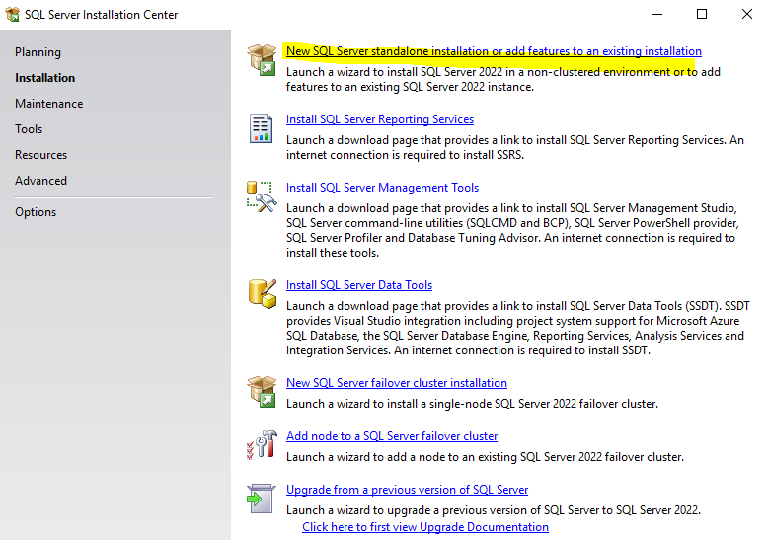Click the text 'internet connection is required to install SSRS.'
The width and height of the screenshot is (767, 540).
pyautogui.click(x=405, y=155)
